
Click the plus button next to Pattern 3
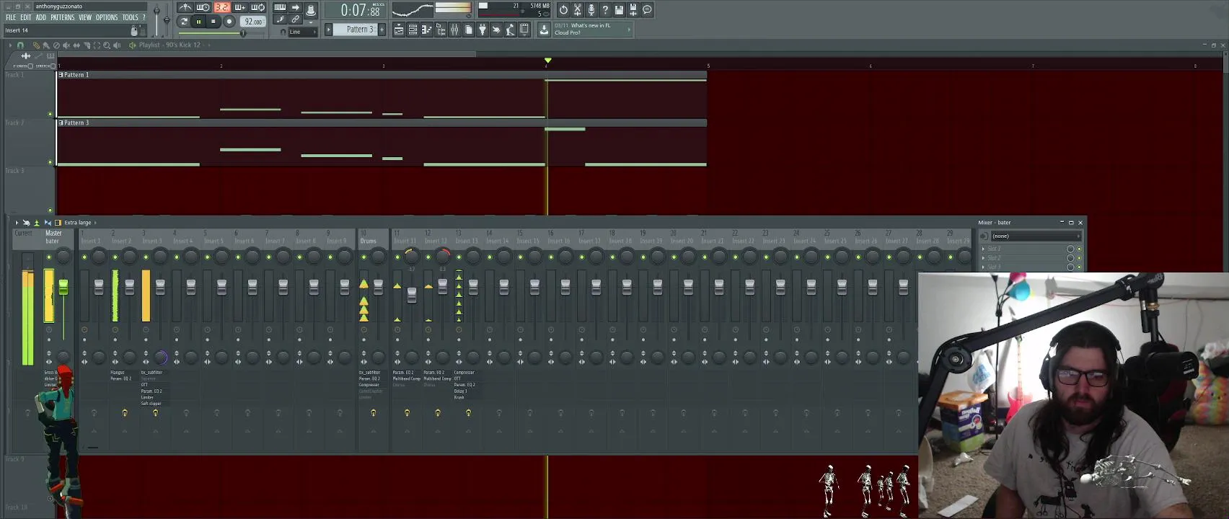(x=382, y=30)
